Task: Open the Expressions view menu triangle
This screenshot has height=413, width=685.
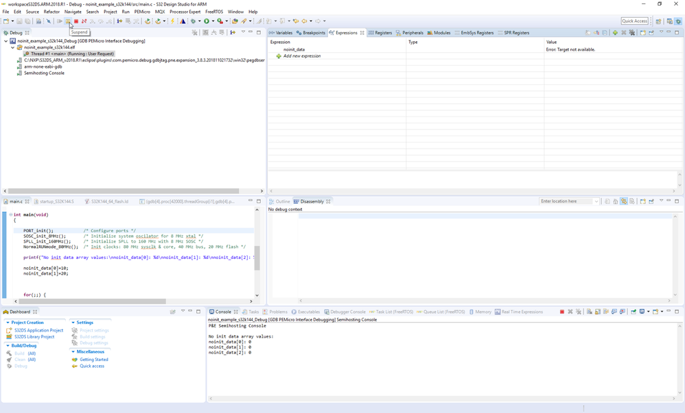Action: click(661, 32)
